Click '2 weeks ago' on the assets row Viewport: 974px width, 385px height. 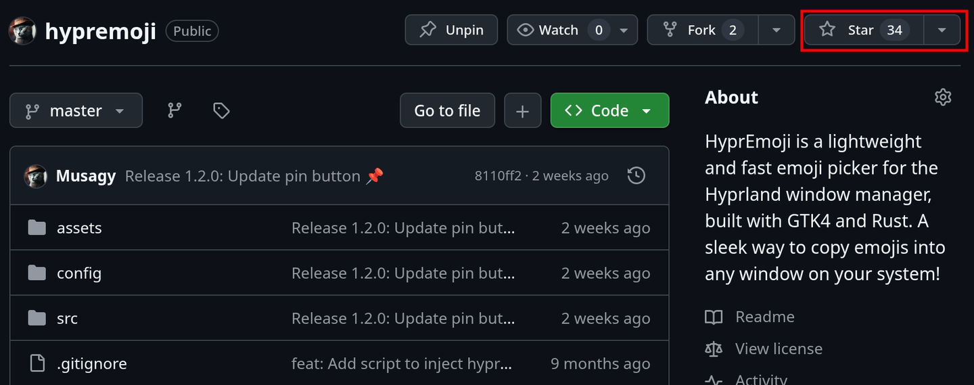[606, 228]
